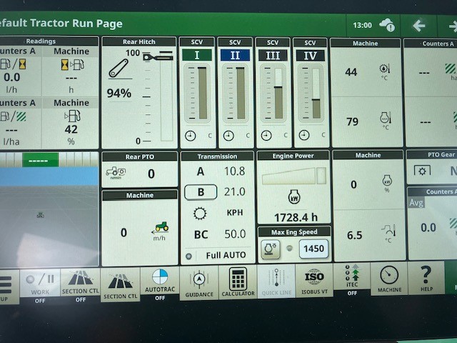This screenshot has width=457, height=343.
Task: Tap the cloud sync status icon
Action: click(386, 25)
